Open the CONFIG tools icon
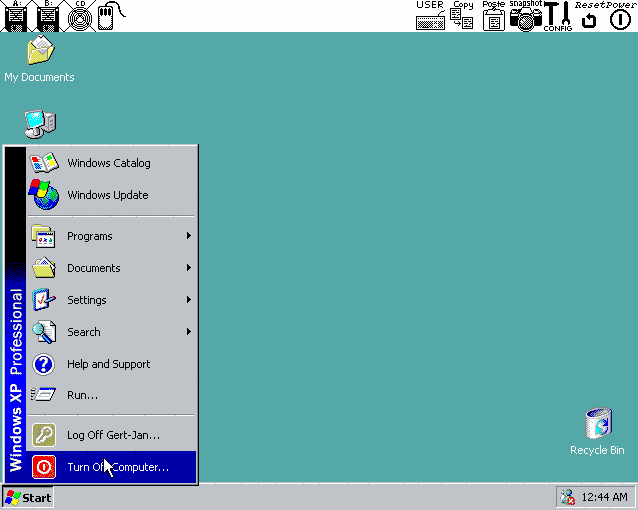638x510 pixels. click(558, 16)
